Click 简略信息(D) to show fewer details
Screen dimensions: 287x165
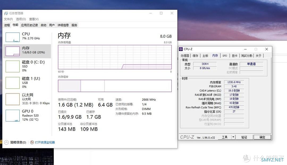(x=18, y=142)
